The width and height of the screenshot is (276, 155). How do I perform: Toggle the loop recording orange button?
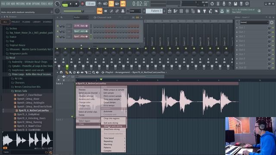pos(123,4)
